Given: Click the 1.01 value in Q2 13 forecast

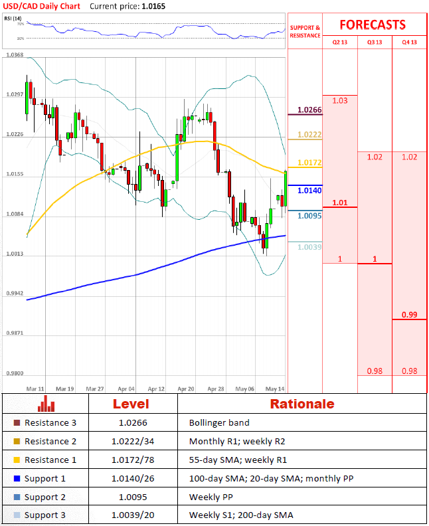Looking at the screenshot, I should pos(340,203).
